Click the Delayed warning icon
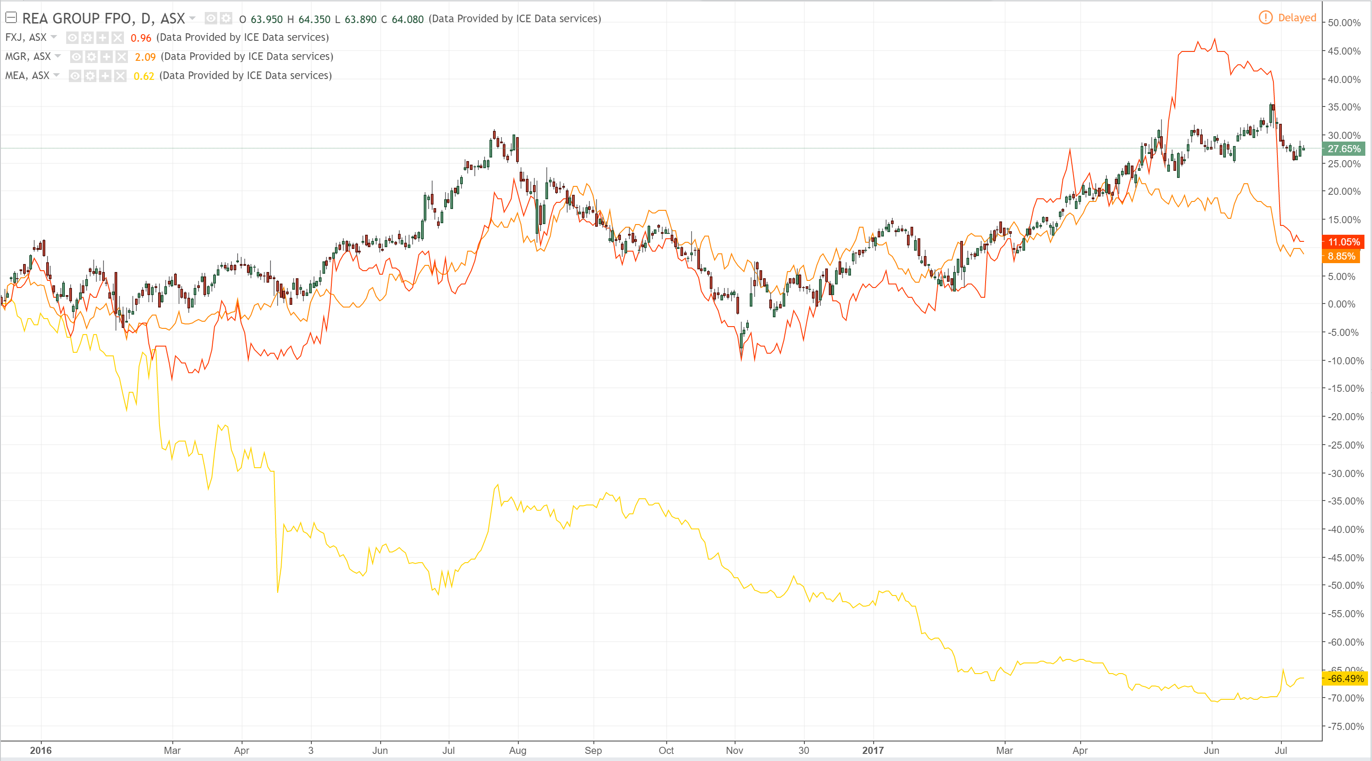This screenshot has height=761, width=1372. [x=1265, y=18]
